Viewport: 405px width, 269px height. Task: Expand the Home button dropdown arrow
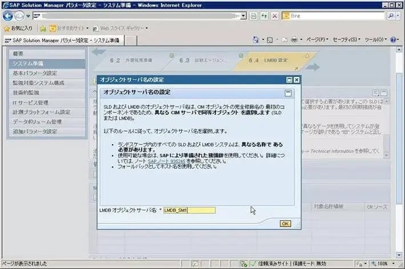point(263,40)
